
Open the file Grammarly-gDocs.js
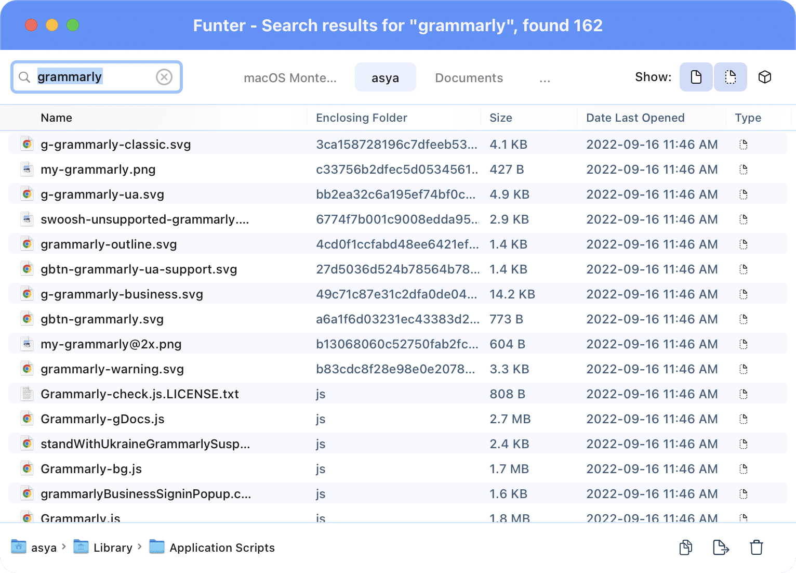tap(102, 419)
